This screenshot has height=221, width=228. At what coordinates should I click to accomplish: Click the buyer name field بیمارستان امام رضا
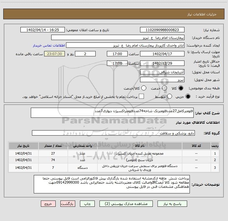click(x=118, y=37)
